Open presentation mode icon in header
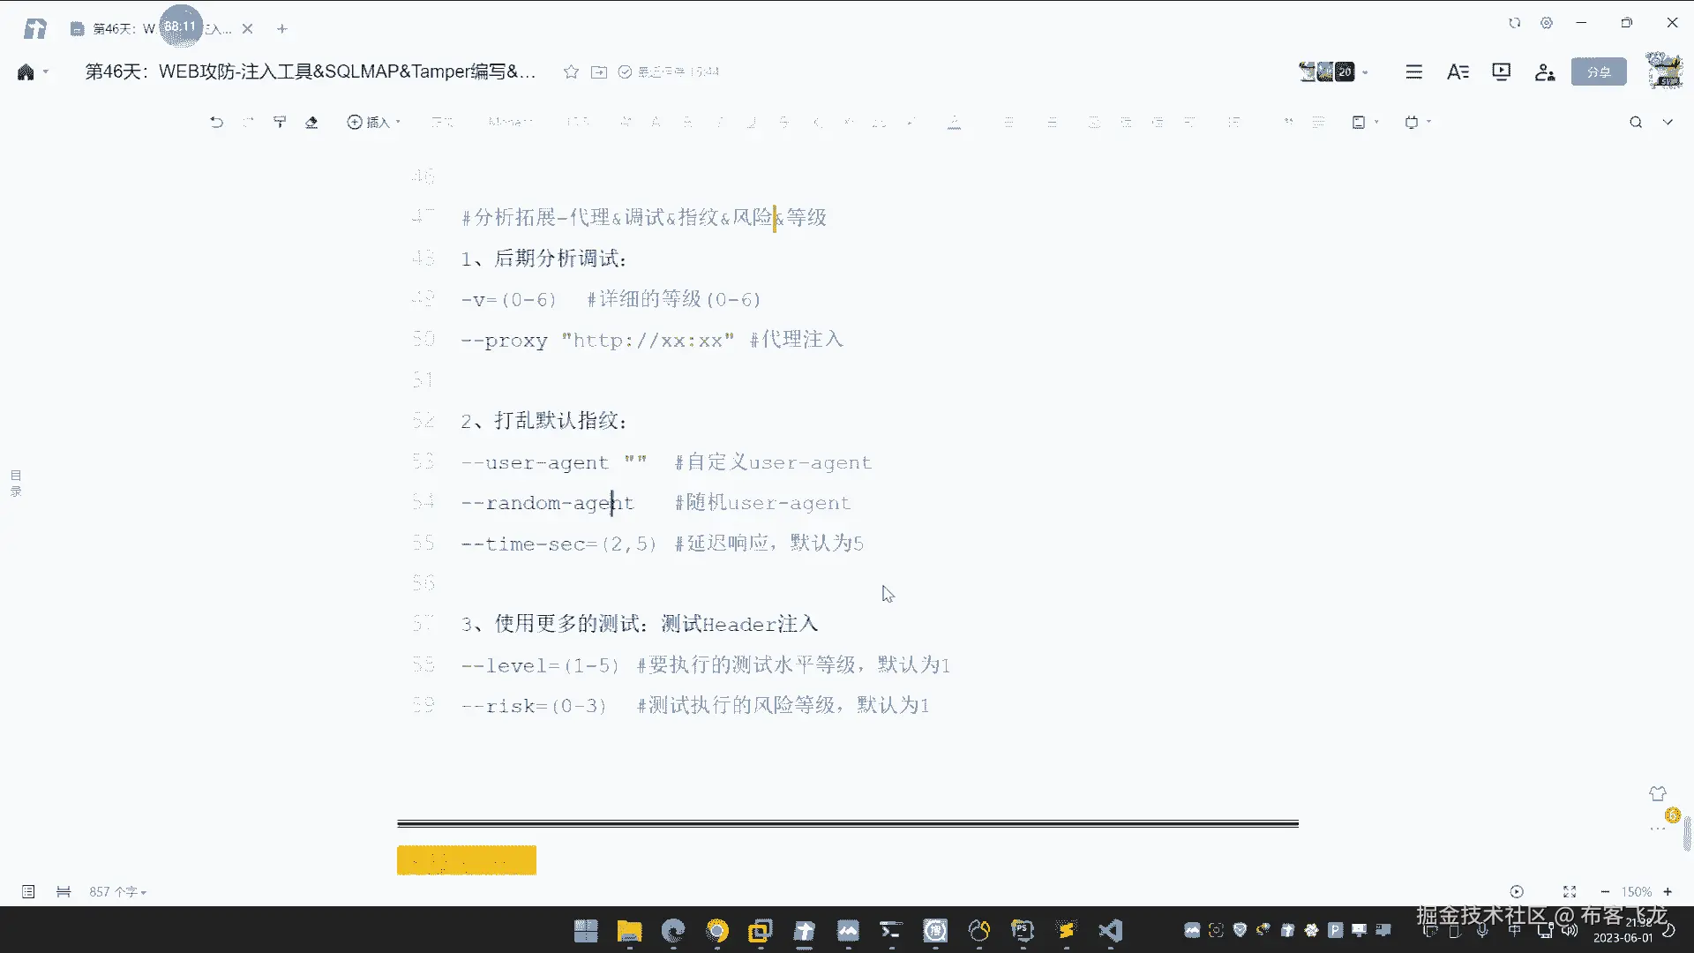The width and height of the screenshot is (1694, 953). (1501, 71)
